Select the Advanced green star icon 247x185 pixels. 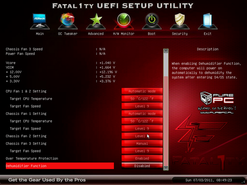pyautogui.click(x=96, y=21)
